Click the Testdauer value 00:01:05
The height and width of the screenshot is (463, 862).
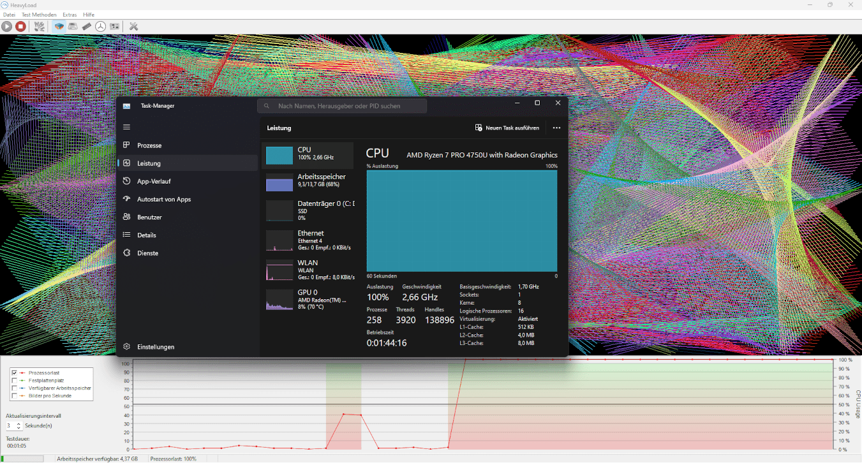click(16, 446)
